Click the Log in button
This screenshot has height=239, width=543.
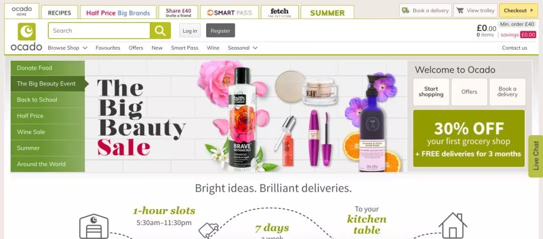(x=190, y=31)
